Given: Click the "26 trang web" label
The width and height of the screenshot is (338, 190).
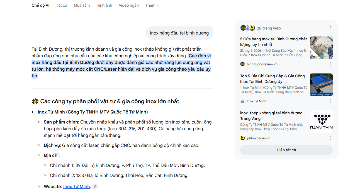Looking at the screenshot, I should [x=269, y=28].
